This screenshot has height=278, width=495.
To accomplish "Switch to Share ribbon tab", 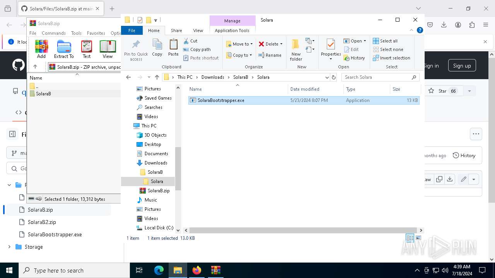I will tap(176, 31).
